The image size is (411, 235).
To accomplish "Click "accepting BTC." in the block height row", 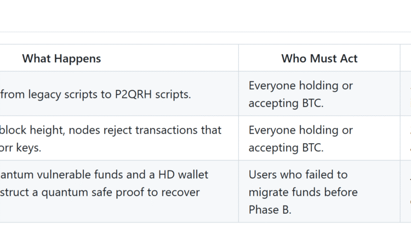I will [x=286, y=148].
